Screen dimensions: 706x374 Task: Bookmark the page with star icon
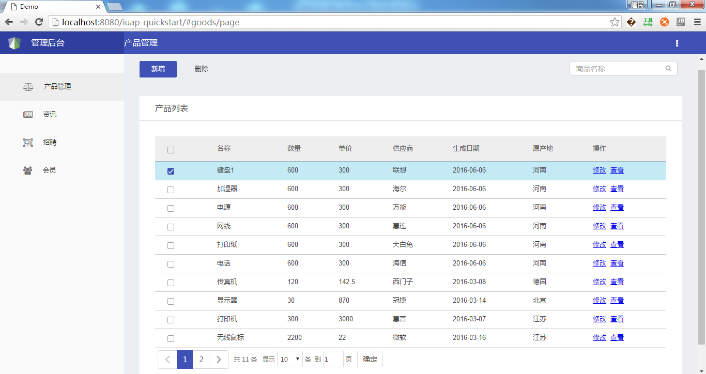pos(615,22)
